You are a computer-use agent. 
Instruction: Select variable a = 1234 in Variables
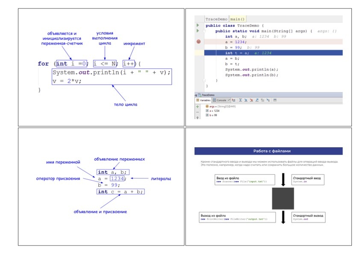[212, 111]
